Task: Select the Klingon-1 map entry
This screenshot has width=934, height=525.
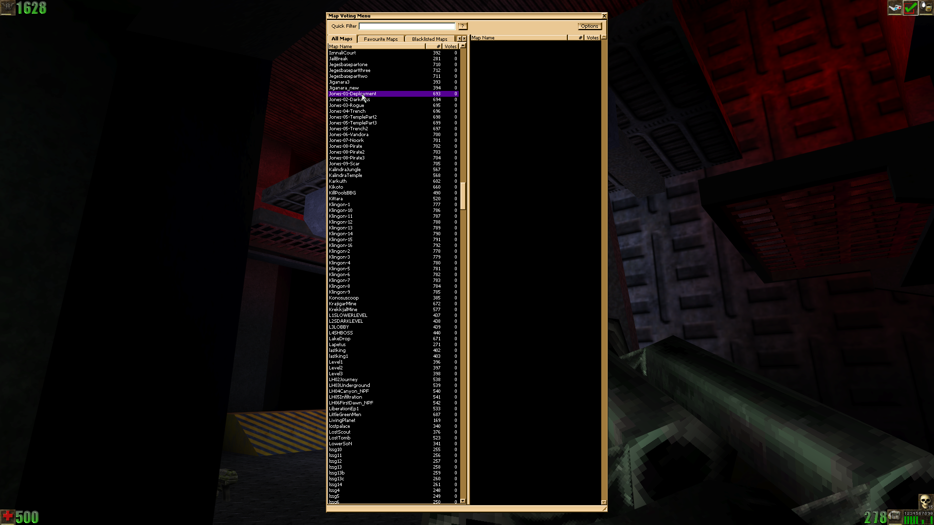Action: tap(340, 205)
